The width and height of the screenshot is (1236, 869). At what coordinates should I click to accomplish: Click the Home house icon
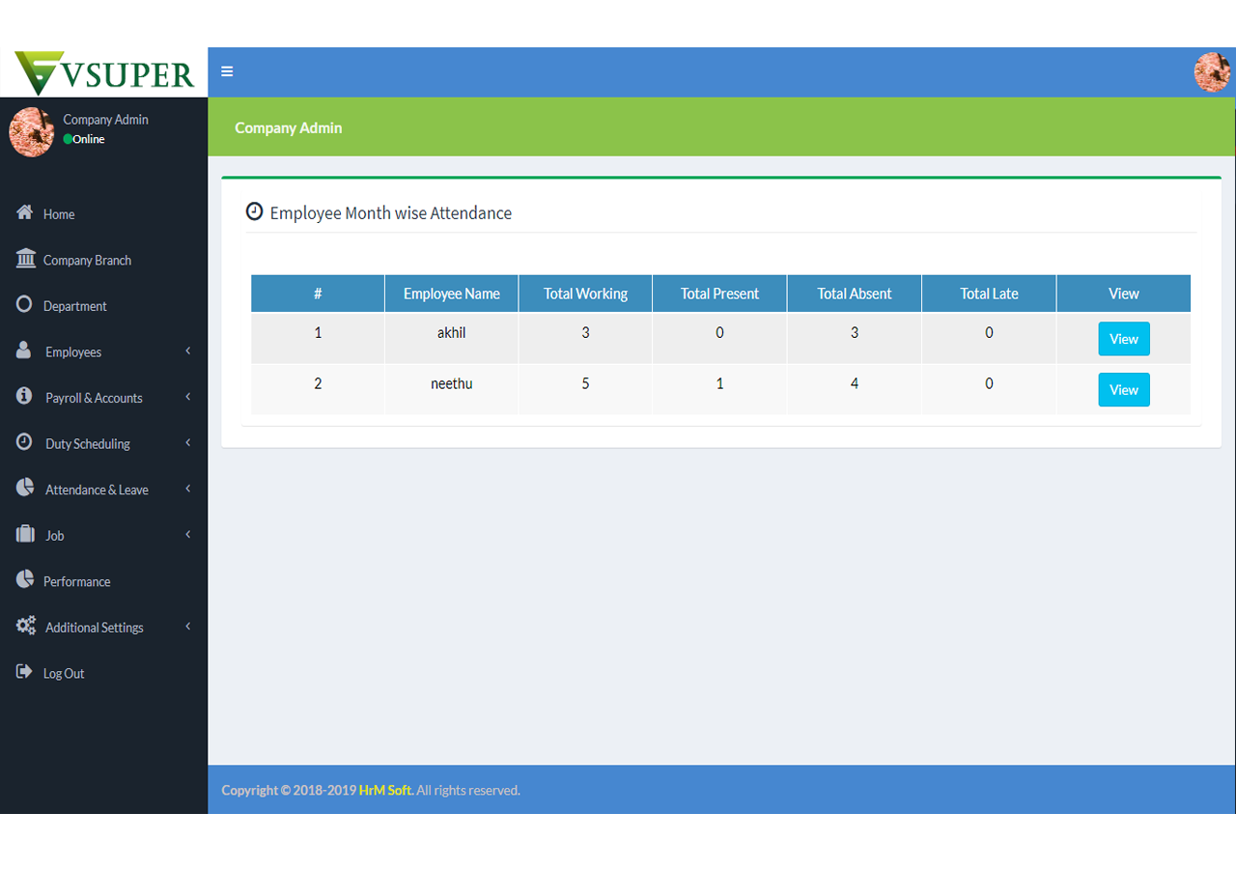point(25,213)
